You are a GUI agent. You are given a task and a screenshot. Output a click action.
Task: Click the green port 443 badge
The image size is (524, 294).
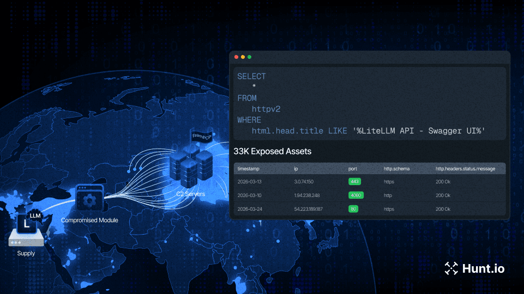coord(354,181)
